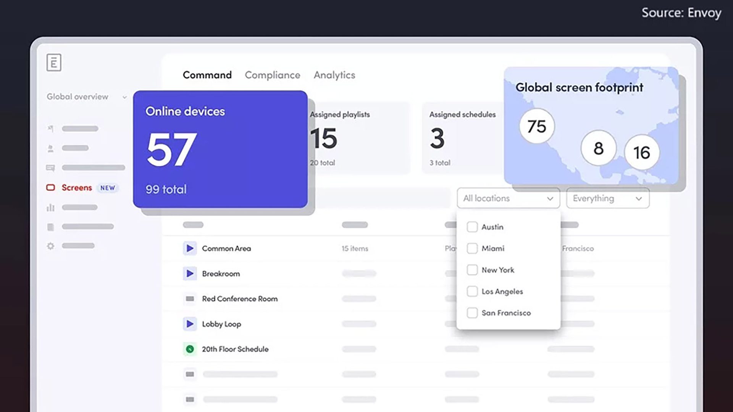
Task: Click the 75 marker on the footprint map
Action: (536, 126)
